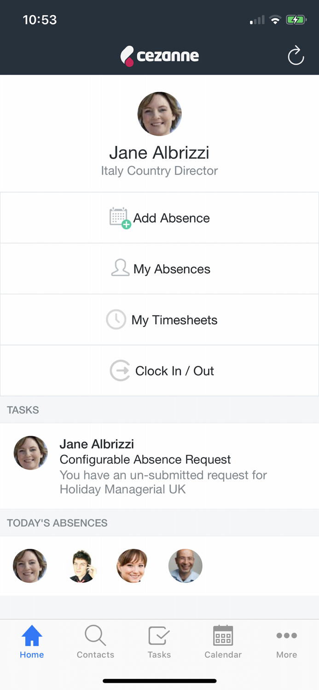Go to the Home tab
This screenshot has height=690, width=319.
[x=32, y=642]
